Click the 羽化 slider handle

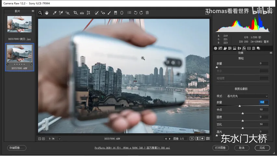coord(243,128)
